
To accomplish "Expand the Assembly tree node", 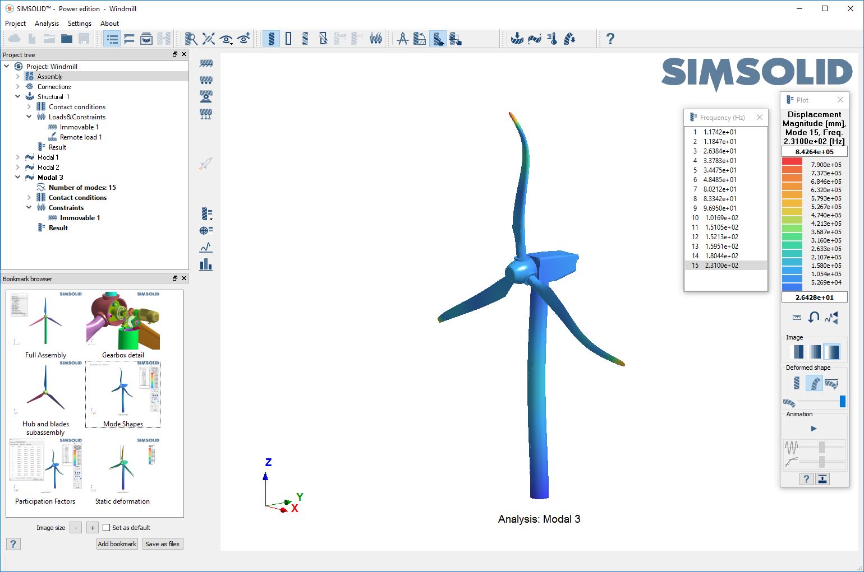I will pyautogui.click(x=17, y=77).
